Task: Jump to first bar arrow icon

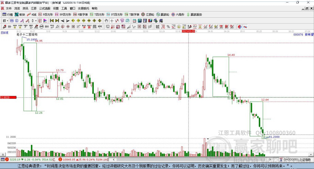Action: coord(52,21)
